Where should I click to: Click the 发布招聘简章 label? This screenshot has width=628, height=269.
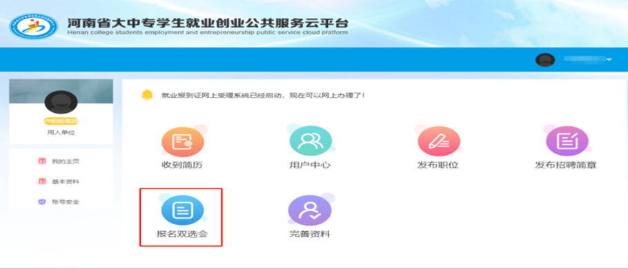tap(566, 165)
